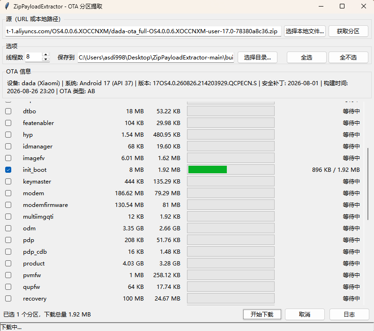Click the 2.66 GB odm compressed size
Viewport: 374px width, 331px height.
click(170, 228)
